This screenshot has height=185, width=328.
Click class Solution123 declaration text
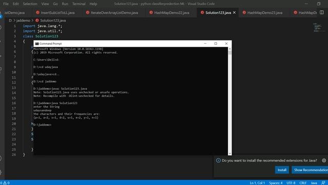click(x=40, y=36)
